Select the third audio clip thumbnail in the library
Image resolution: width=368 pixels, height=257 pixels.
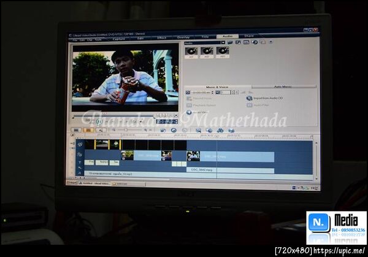(223, 52)
